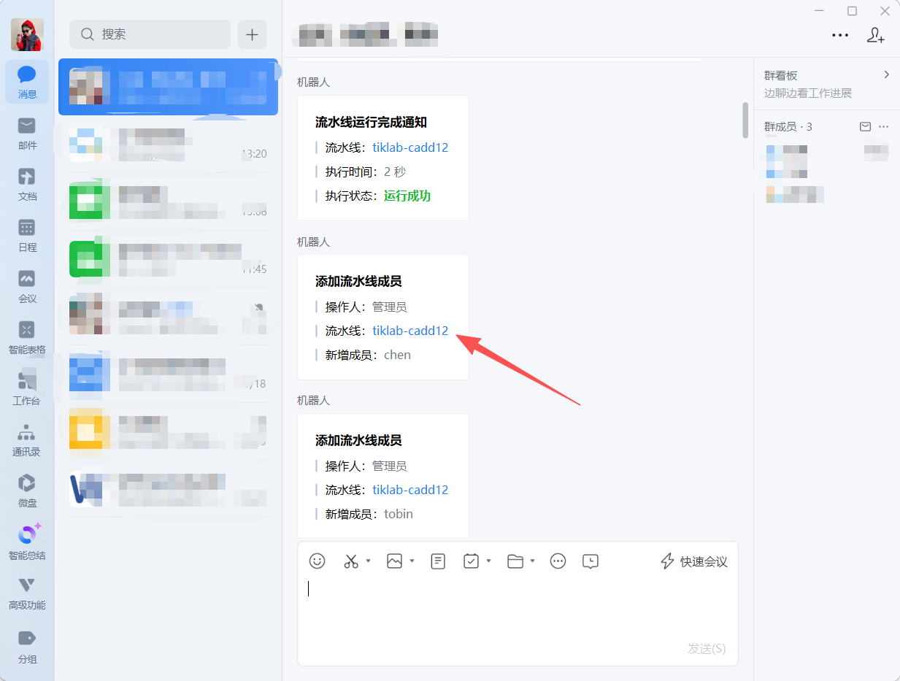The width and height of the screenshot is (900, 681).
Task: Select the conversation timestamped 11:45
Action: [x=168, y=258]
